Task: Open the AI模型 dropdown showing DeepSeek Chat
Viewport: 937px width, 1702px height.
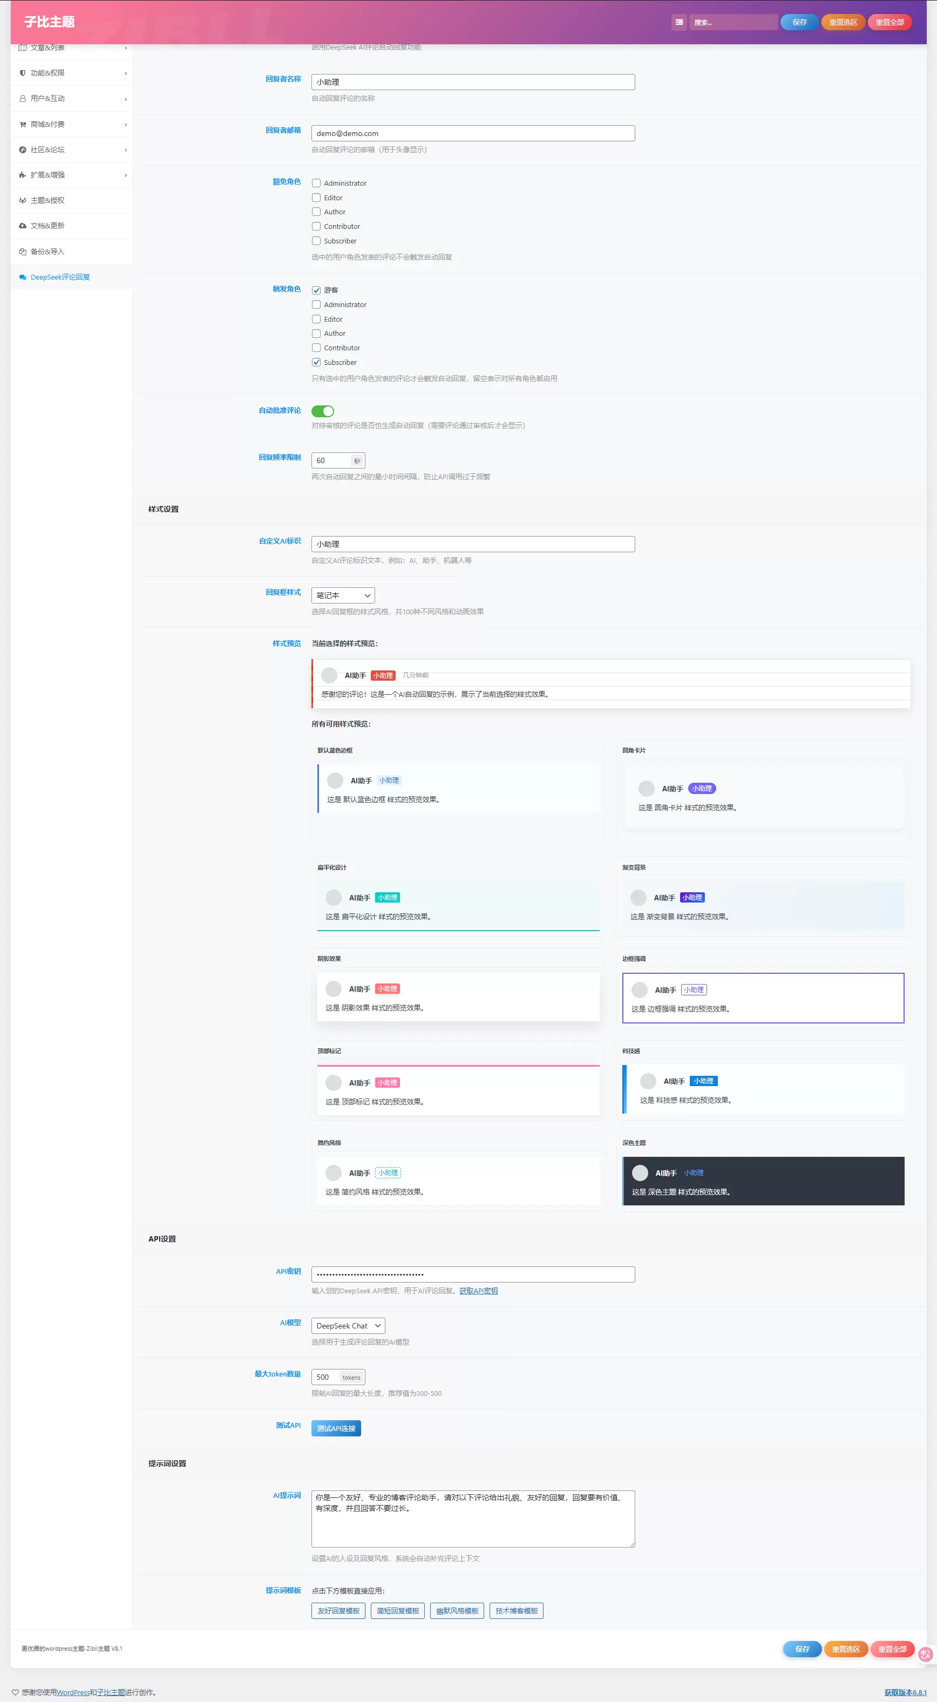Action: (x=348, y=1325)
